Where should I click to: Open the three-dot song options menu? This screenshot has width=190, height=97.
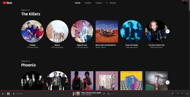click(114, 94)
